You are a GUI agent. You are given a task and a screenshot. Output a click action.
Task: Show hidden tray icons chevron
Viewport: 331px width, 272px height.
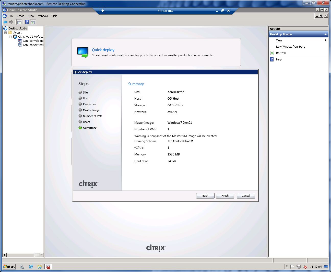point(287,266)
